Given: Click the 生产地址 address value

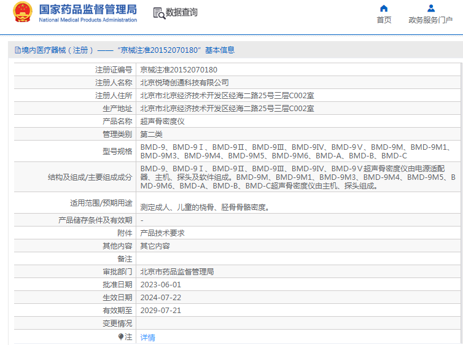Looking at the screenshot, I should (227, 109).
